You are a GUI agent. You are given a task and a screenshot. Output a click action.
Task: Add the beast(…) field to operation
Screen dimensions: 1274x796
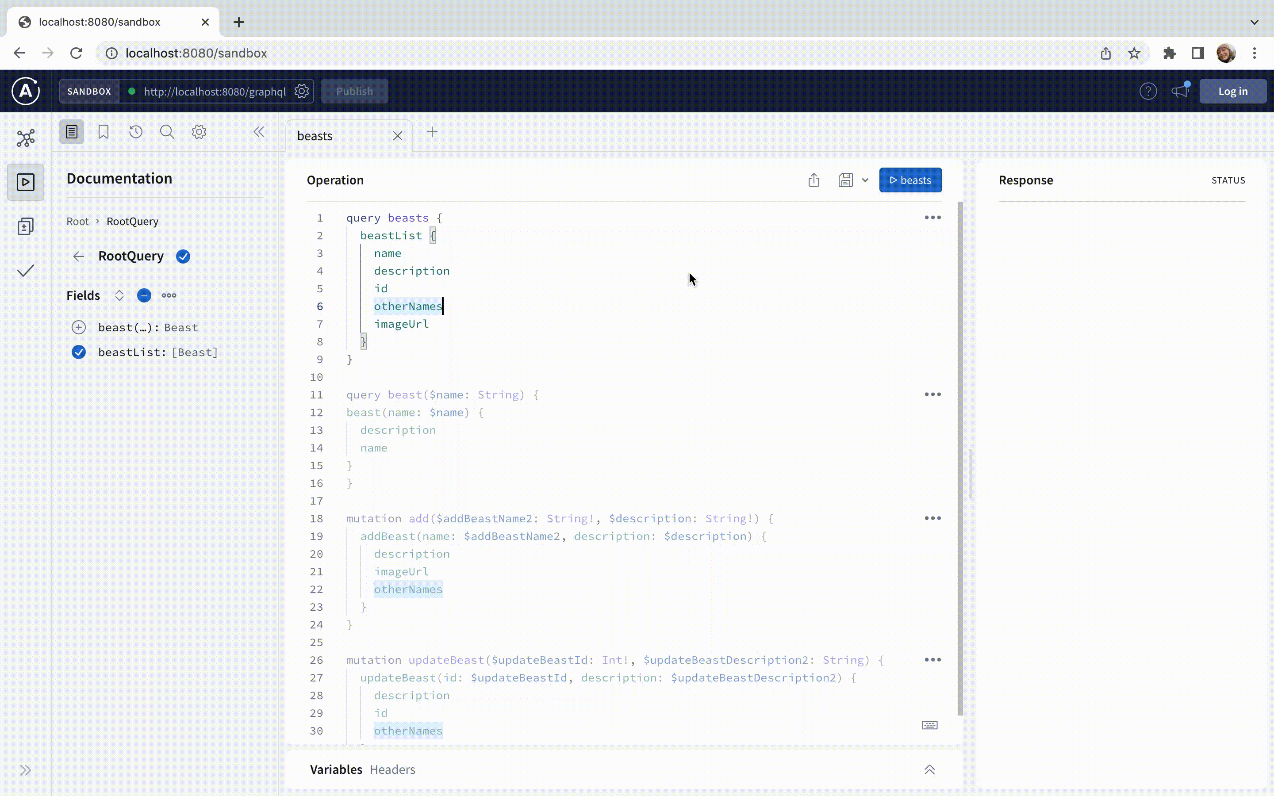click(x=78, y=327)
